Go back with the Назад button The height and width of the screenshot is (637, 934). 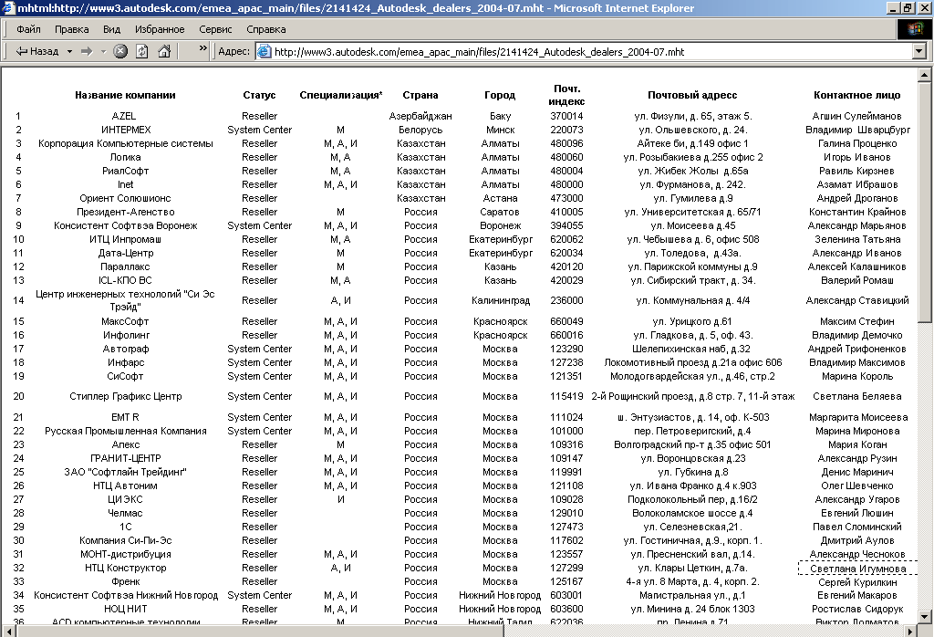(36, 51)
